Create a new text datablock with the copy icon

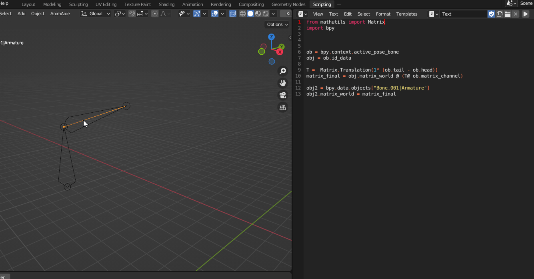tap(499, 14)
